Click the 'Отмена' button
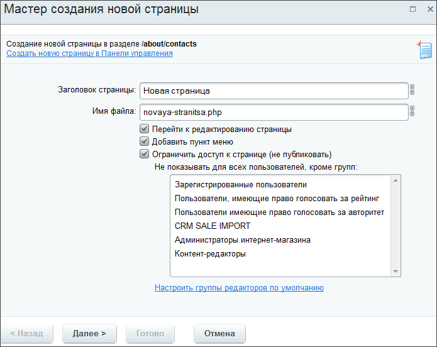Screen dimensions: 437x347 (219, 333)
